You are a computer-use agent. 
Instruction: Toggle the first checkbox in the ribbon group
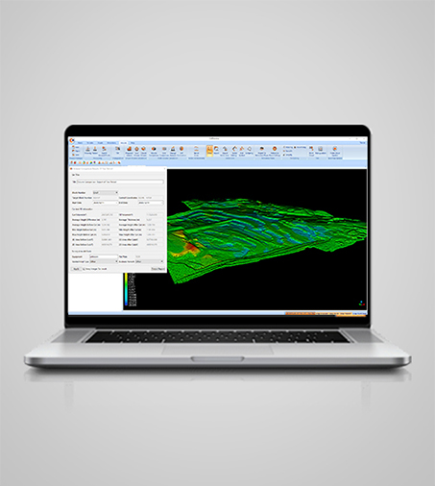click(284, 147)
